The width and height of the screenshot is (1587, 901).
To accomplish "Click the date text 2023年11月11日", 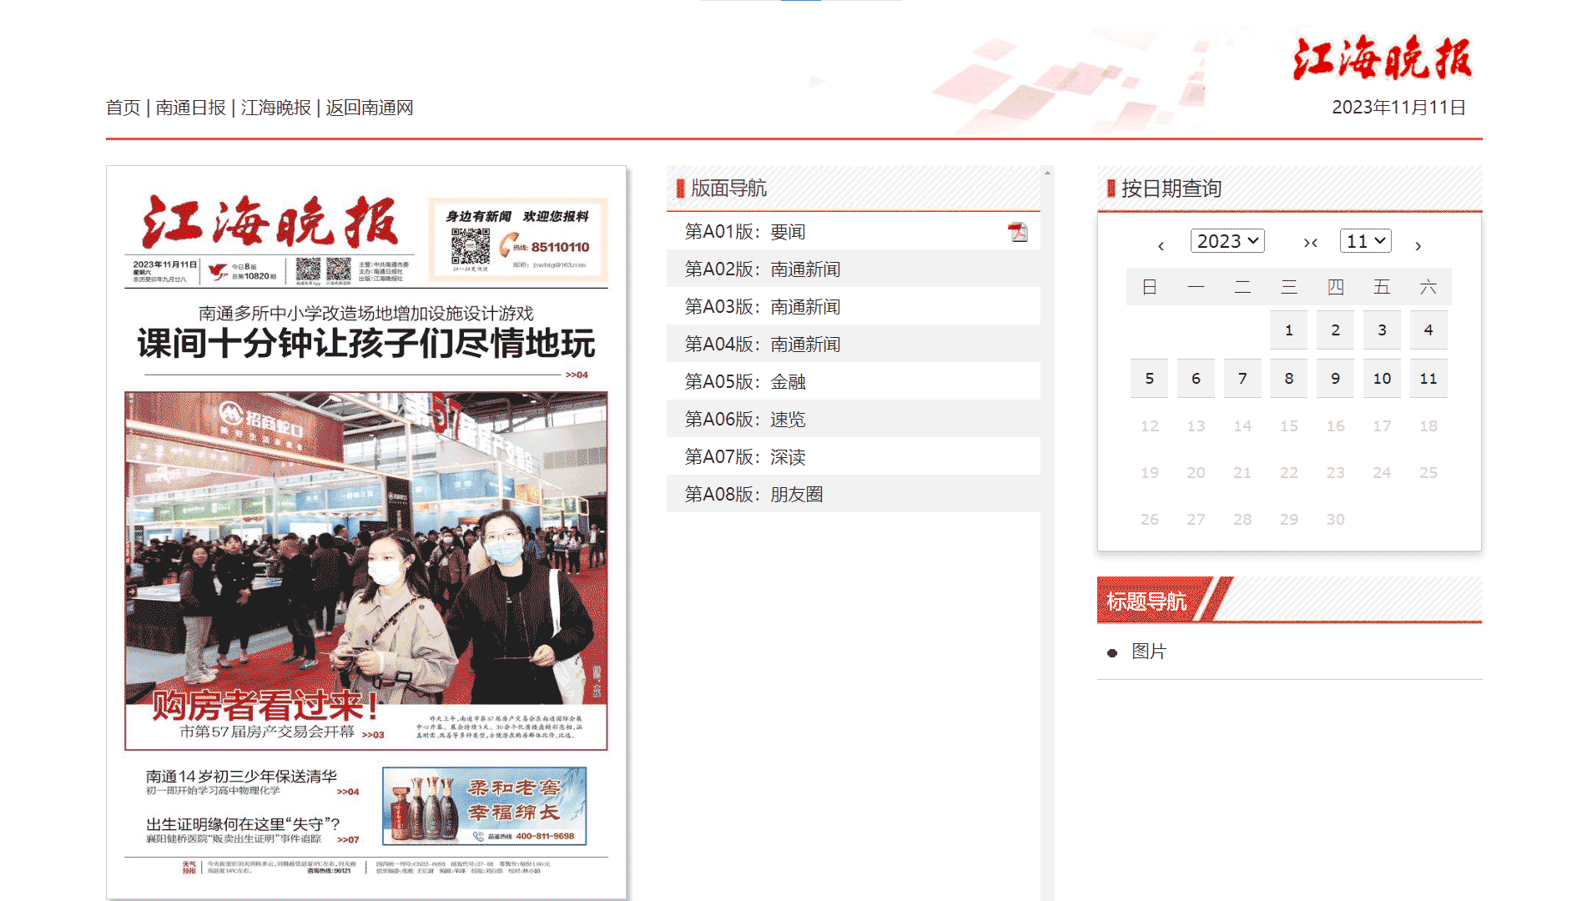I will point(1398,108).
